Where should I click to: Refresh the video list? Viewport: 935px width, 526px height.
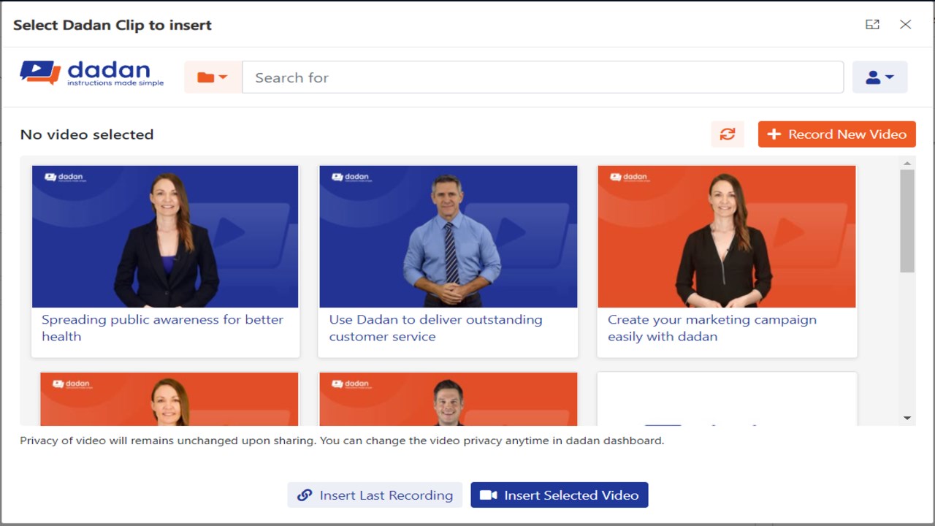(728, 134)
